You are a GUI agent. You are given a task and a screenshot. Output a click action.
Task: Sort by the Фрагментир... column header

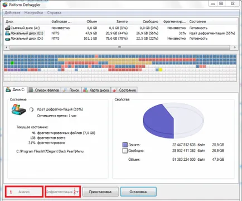point(174,22)
